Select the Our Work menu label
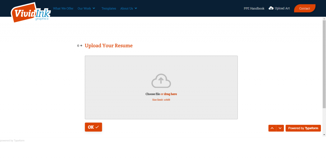 (84, 9)
